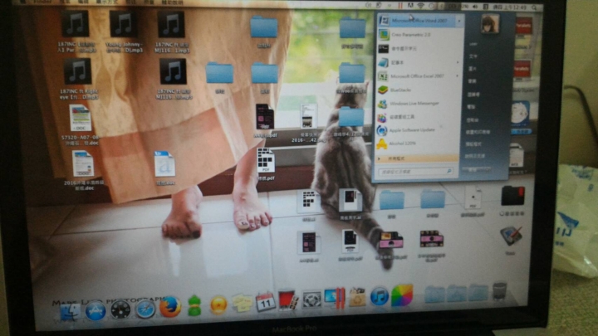Open Stickies notes in the Dock

[243, 304]
